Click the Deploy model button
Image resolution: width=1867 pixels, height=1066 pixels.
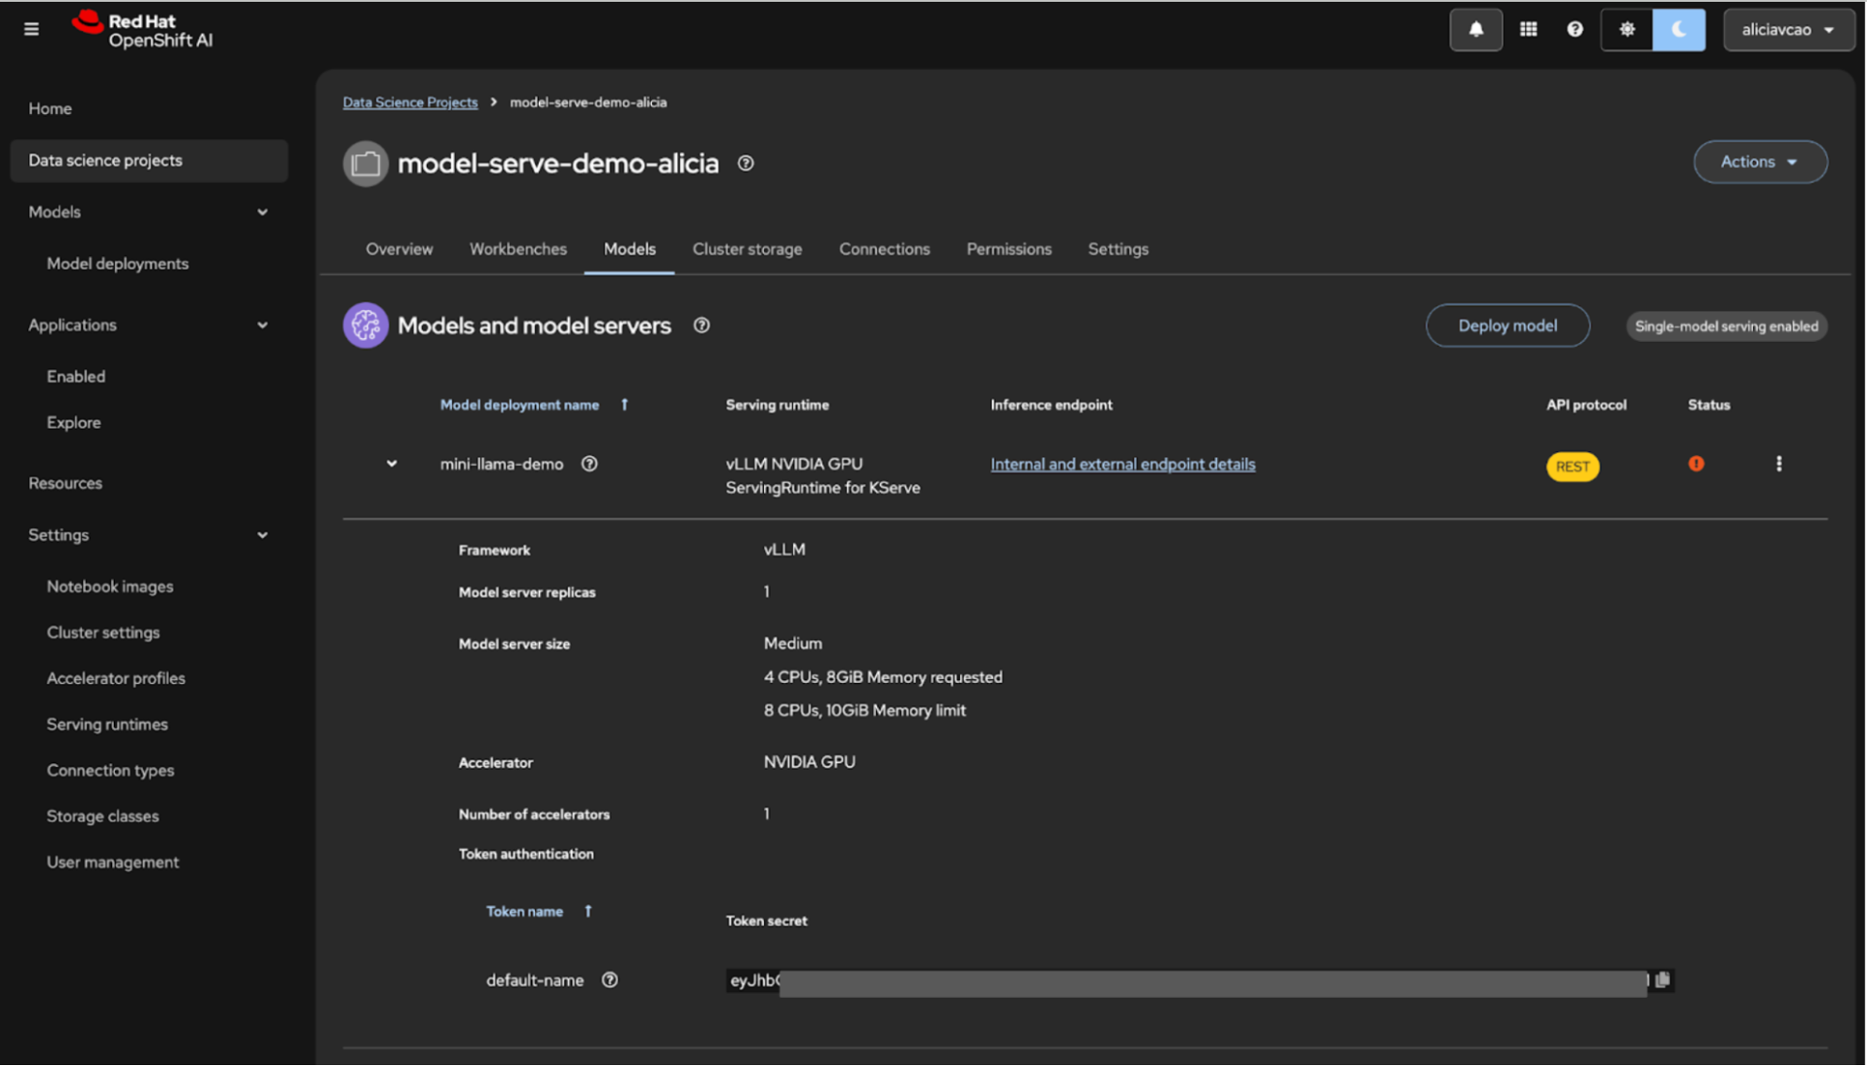pyautogui.click(x=1506, y=325)
